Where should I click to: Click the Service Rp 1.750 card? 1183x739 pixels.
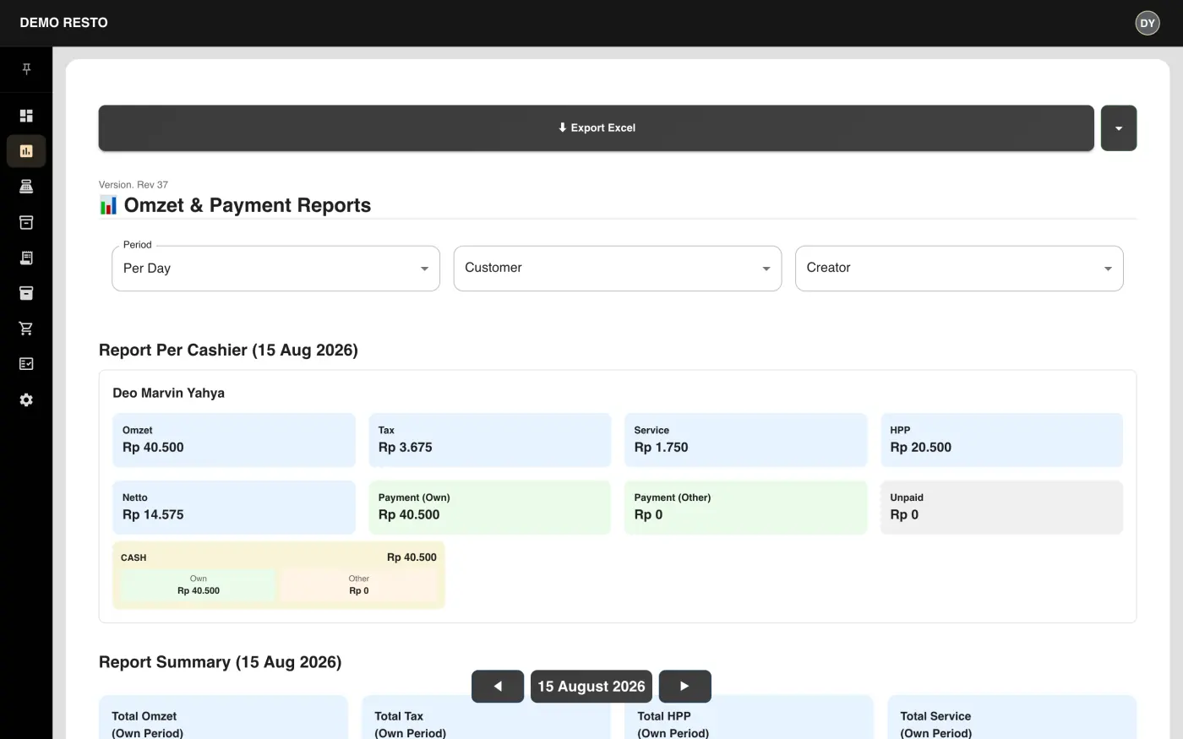pos(746,440)
